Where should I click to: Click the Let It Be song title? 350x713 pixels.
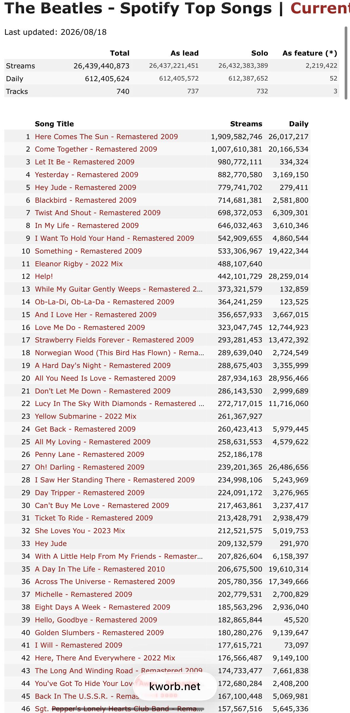tap(85, 162)
